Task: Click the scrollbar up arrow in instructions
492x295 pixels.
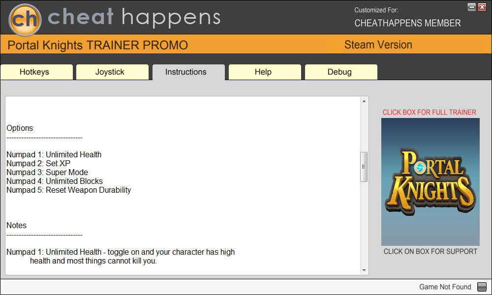Action: click(364, 101)
